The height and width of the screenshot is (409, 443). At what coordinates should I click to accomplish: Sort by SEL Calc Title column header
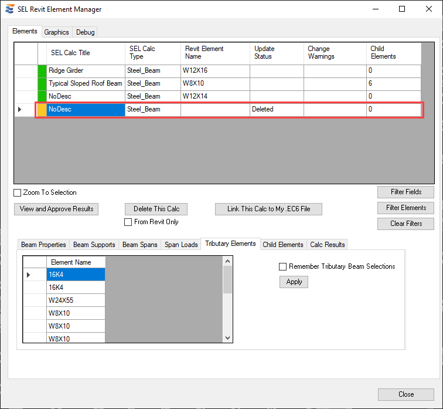[86, 53]
